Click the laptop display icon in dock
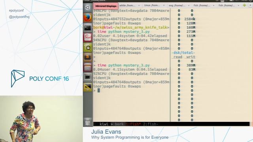Screen dimensions: 253x142 click(88, 77)
